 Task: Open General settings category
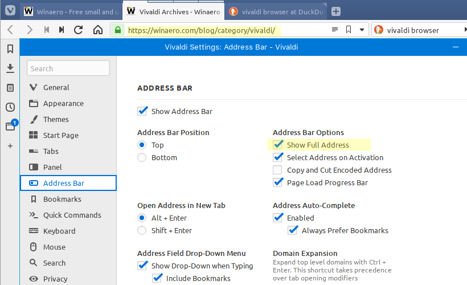coord(68,87)
